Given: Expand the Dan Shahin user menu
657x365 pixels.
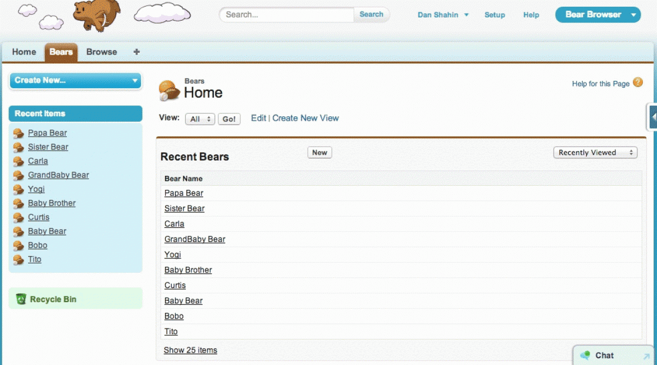Looking at the screenshot, I should (443, 15).
